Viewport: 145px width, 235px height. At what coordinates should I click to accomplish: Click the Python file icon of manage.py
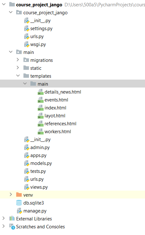[x=20, y=211]
